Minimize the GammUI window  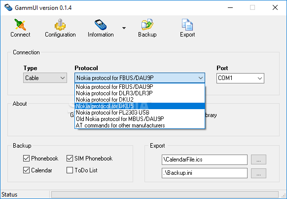pyautogui.click(x=230, y=7)
